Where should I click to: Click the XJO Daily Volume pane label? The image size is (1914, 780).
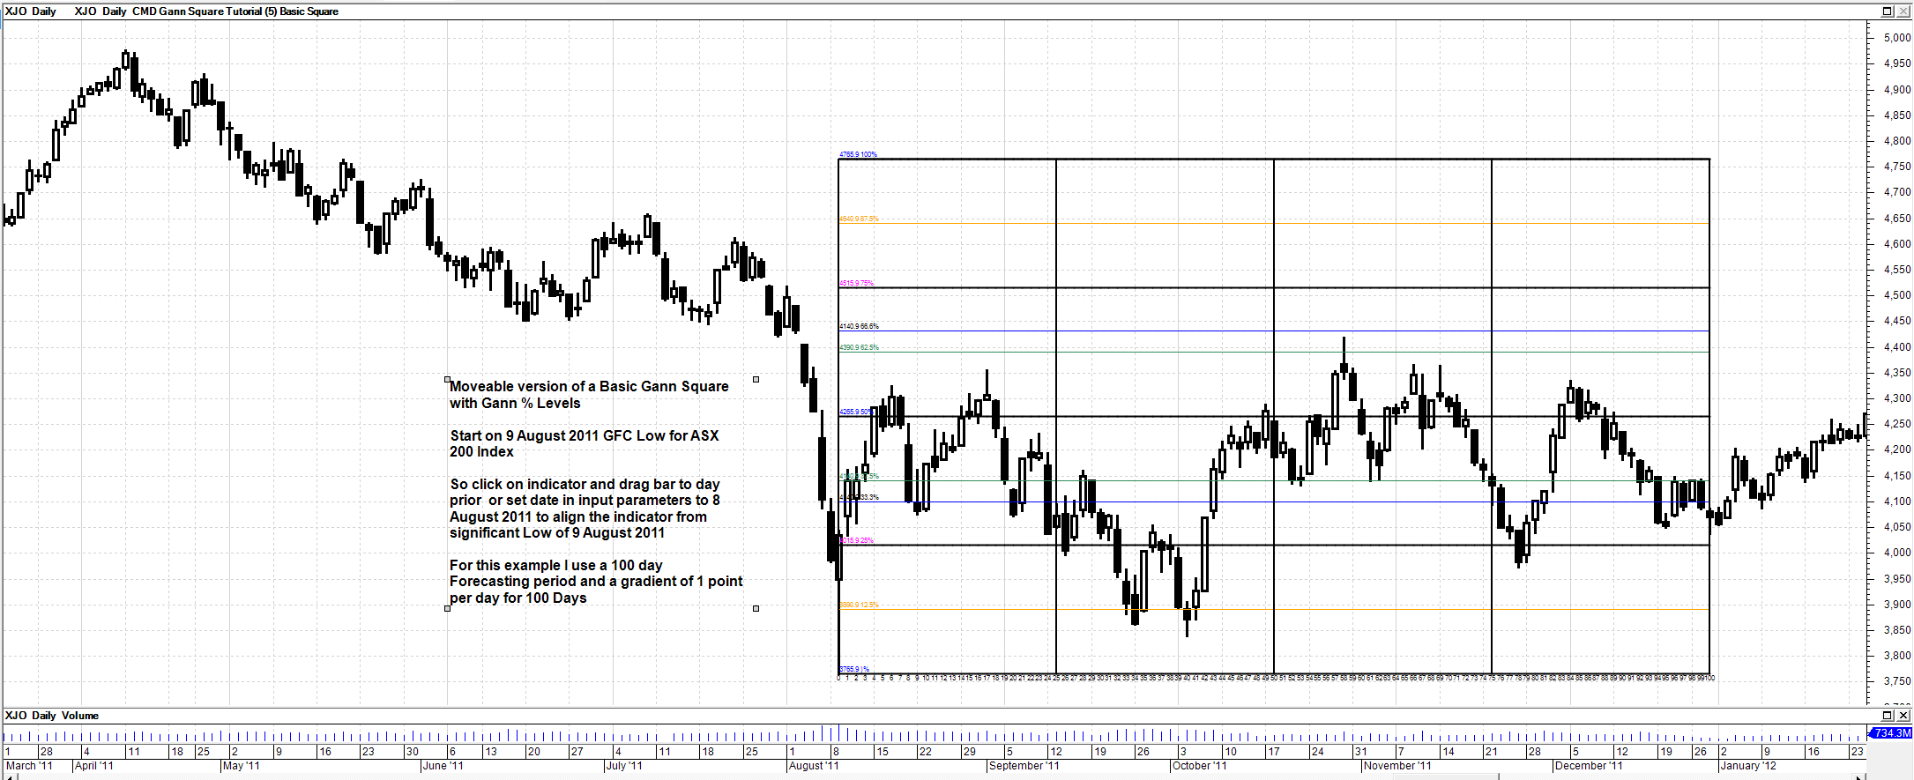52,716
